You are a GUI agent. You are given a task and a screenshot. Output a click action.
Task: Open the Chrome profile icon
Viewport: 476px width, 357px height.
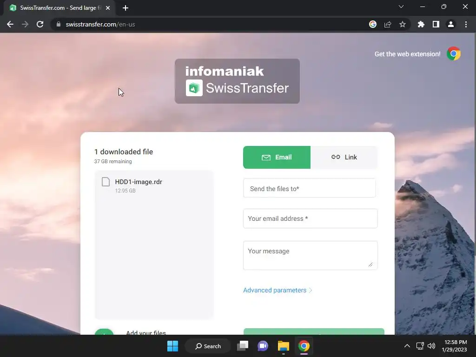[451, 24]
